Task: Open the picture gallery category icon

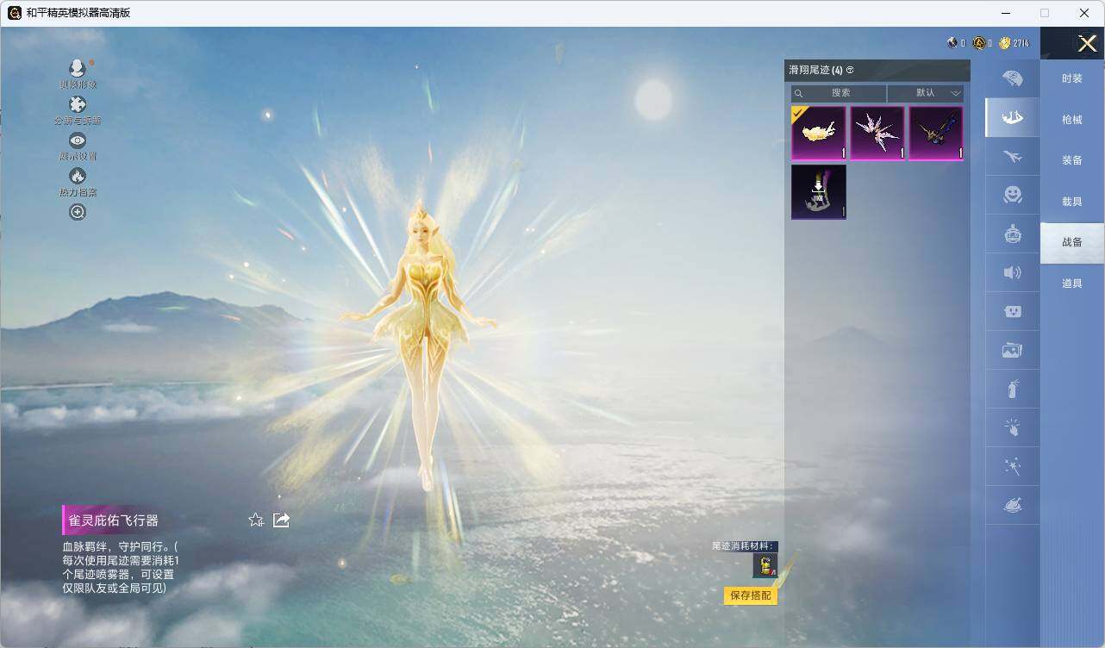Action: tap(1013, 351)
